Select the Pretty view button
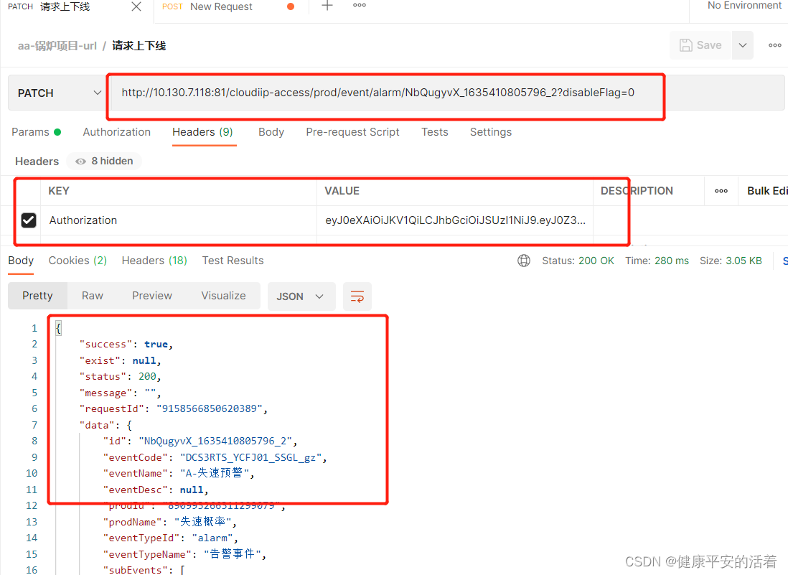 tap(38, 296)
